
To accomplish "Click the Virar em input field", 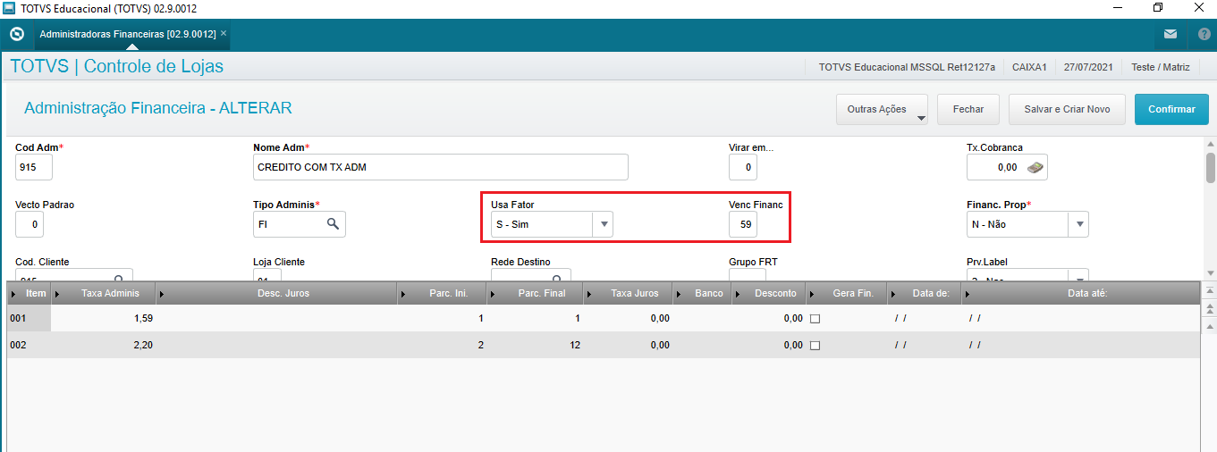I will pyautogui.click(x=743, y=167).
